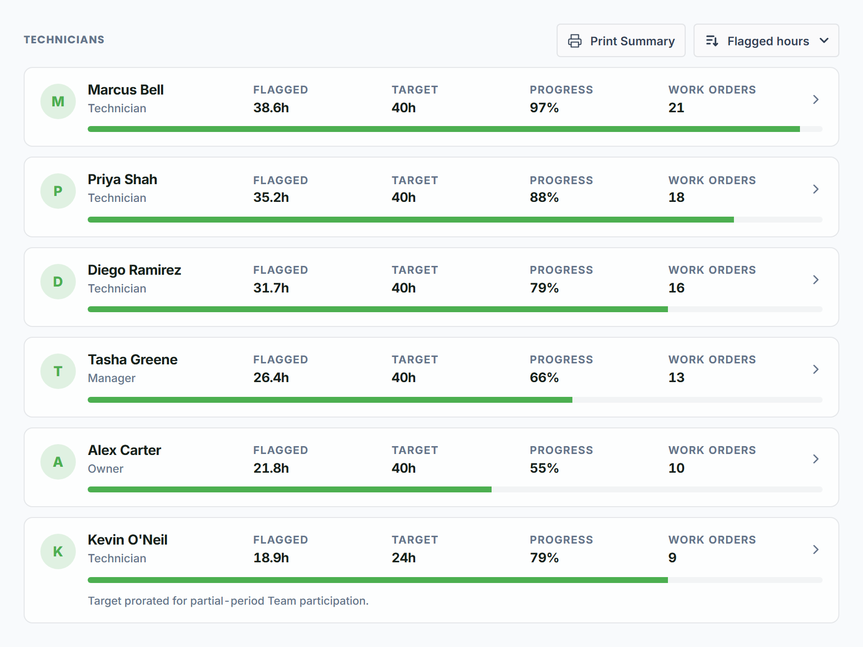Click Kevin O'Neil's 24h target value

pos(403,558)
